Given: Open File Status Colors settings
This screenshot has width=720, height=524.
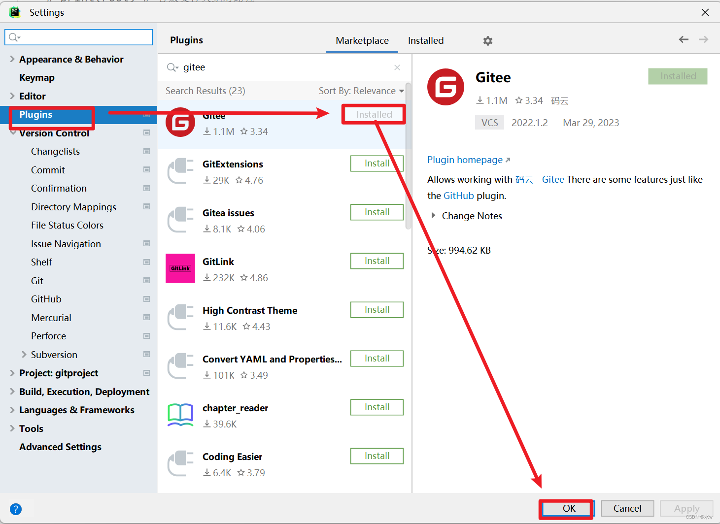Looking at the screenshot, I should (x=67, y=225).
